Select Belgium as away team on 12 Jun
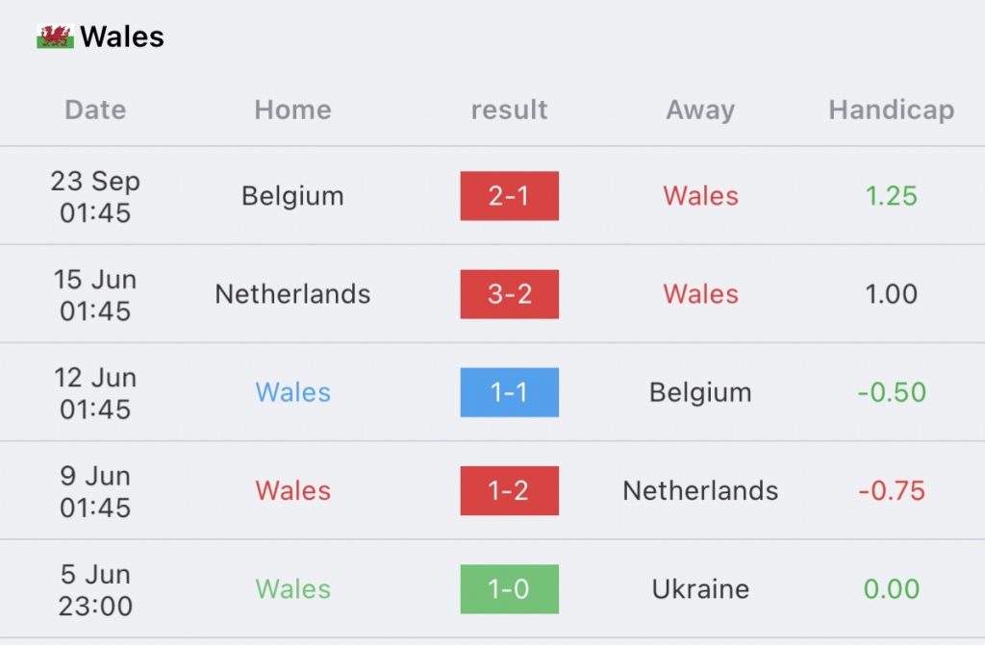985x645 pixels. click(700, 392)
